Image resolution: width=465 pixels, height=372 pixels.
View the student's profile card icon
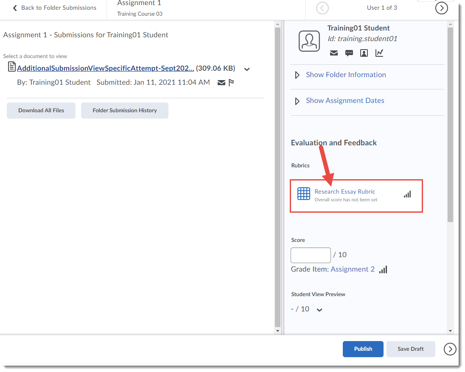(x=364, y=53)
